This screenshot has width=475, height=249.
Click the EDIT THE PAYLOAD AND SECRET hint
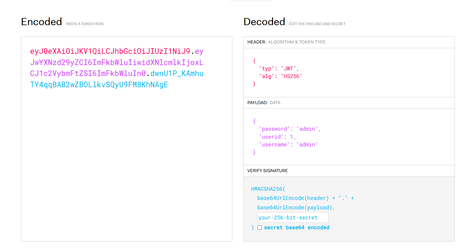[x=317, y=24]
